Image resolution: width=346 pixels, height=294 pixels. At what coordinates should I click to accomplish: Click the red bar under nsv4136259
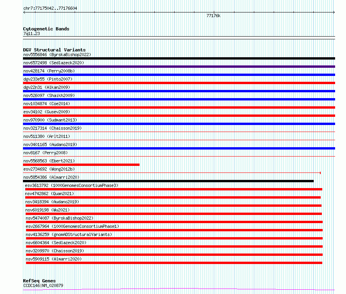point(174,238)
